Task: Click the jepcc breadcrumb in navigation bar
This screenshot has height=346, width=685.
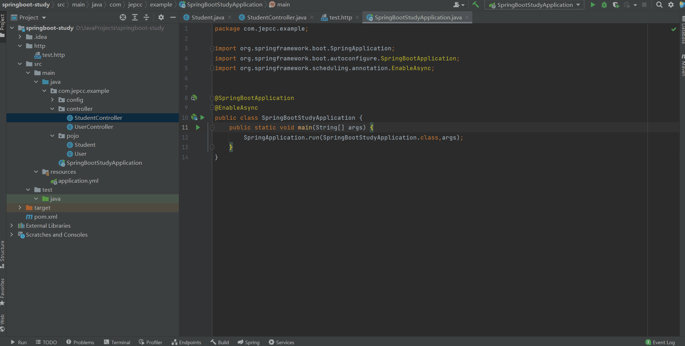Action: 135,5
